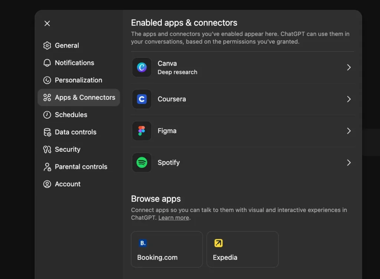Click the Canva app icon
Viewport: 380px width, 279px height.
coord(142,68)
